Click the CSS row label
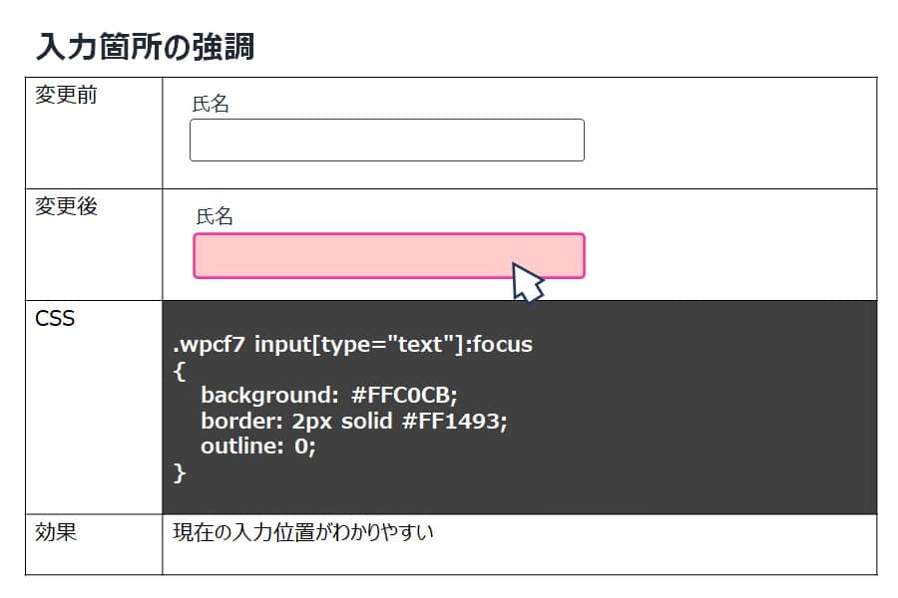 click(x=55, y=318)
